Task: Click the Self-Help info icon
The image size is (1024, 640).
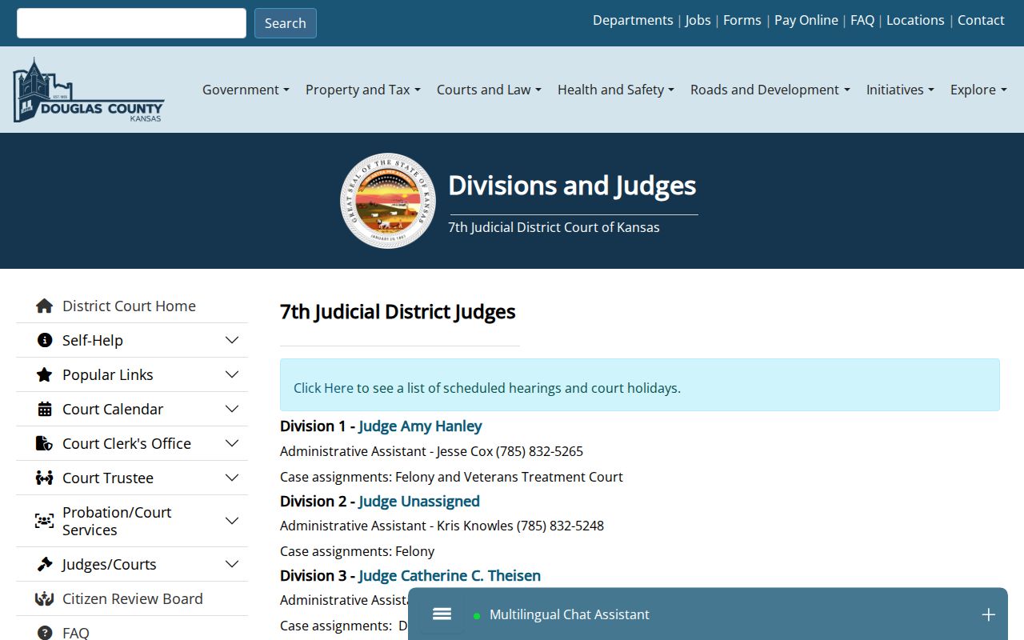Action: tap(45, 340)
